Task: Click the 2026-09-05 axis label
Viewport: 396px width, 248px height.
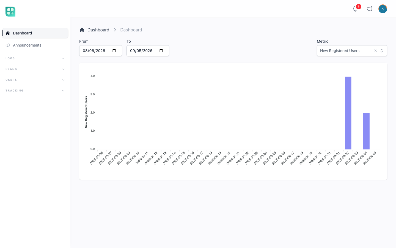Action: tap(370, 158)
